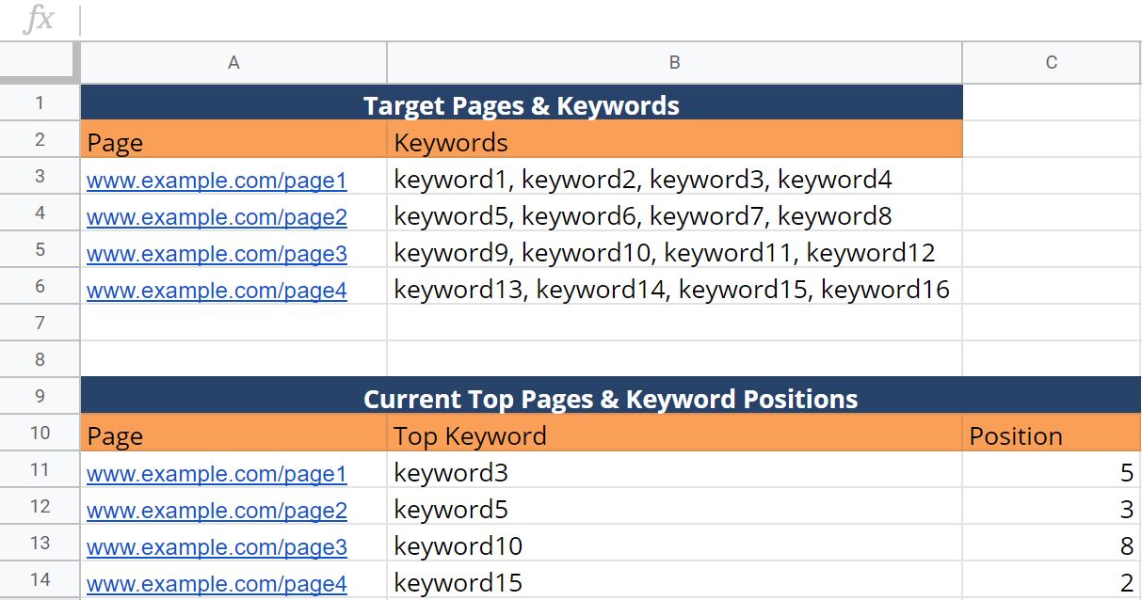Follow the page4 link in row 6
1142x600 pixels.
coord(217,291)
